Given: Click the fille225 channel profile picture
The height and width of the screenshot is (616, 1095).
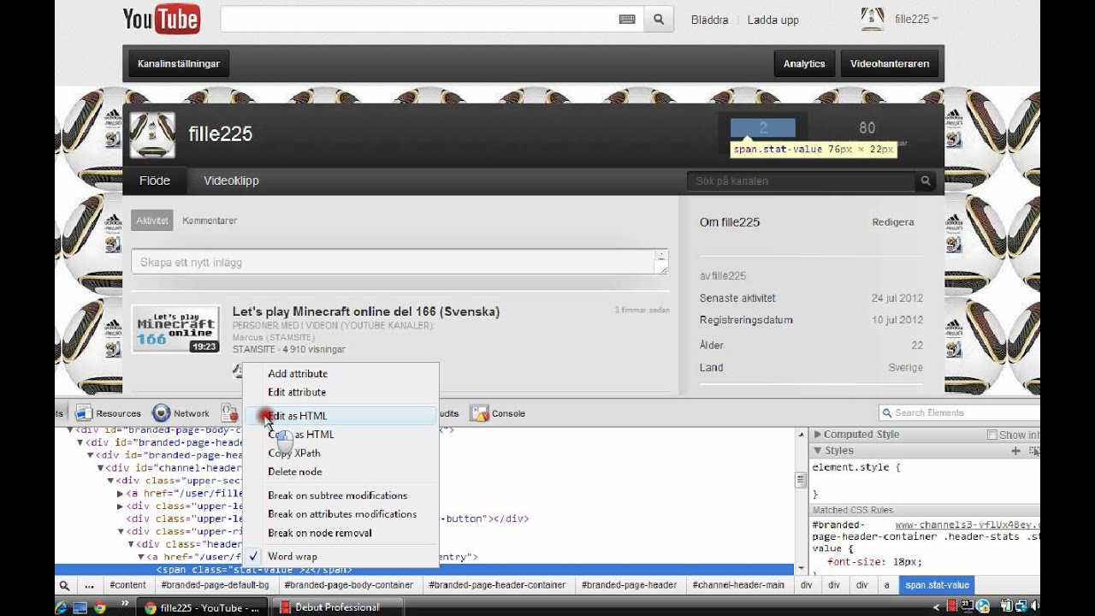Looking at the screenshot, I should [x=152, y=134].
